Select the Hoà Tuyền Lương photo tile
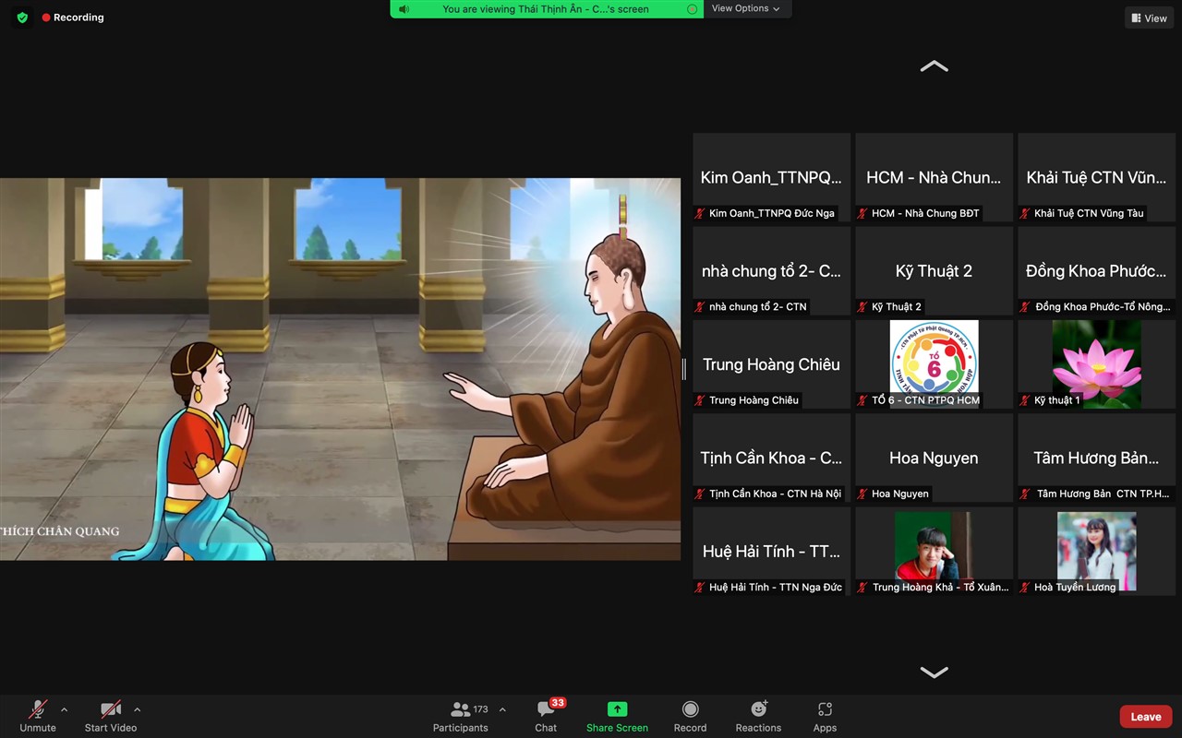The width and height of the screenshot is (1182, 738). 1096,550
